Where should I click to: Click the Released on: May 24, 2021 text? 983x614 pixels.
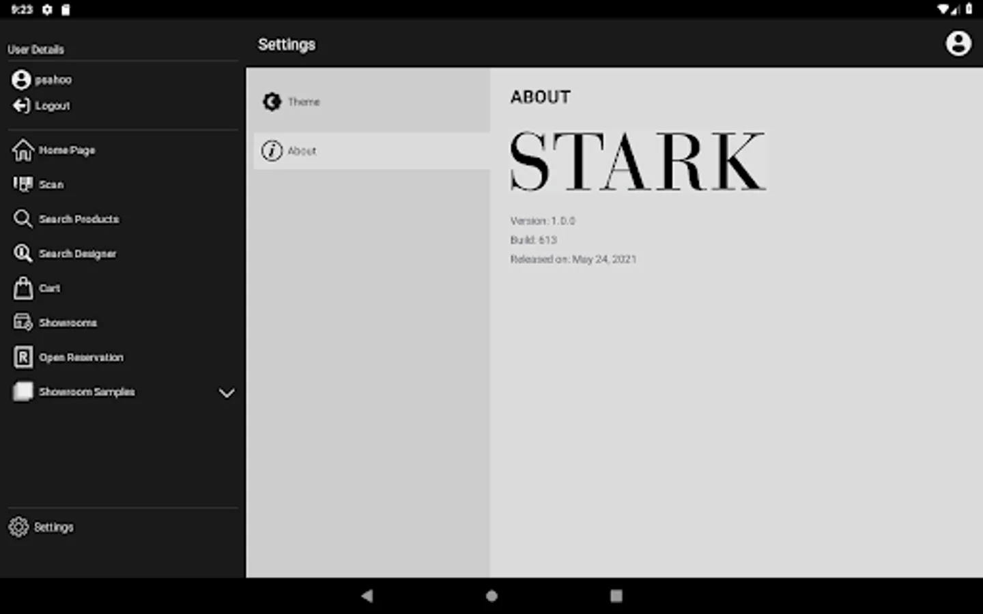573,259
